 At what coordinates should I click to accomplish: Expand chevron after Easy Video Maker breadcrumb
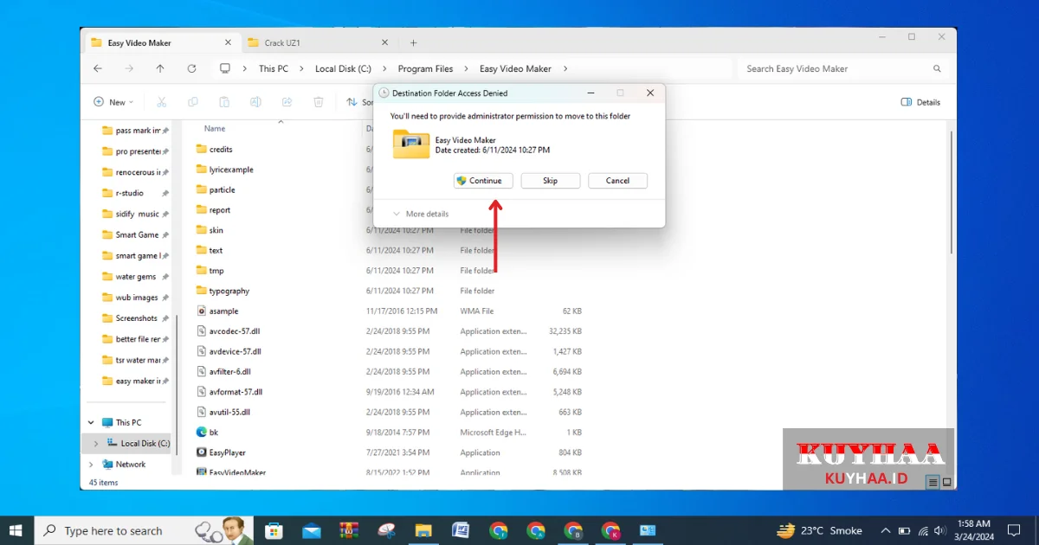pos(565,68)
